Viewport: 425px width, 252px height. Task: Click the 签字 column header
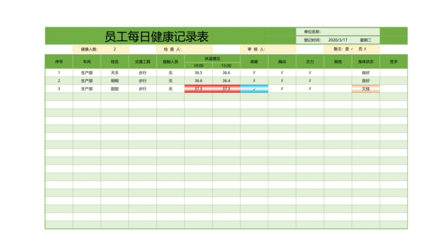tap(394, 62)
